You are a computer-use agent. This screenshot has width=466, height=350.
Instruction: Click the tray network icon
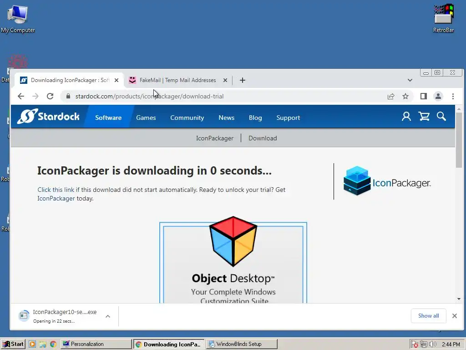tap(424, 345)
